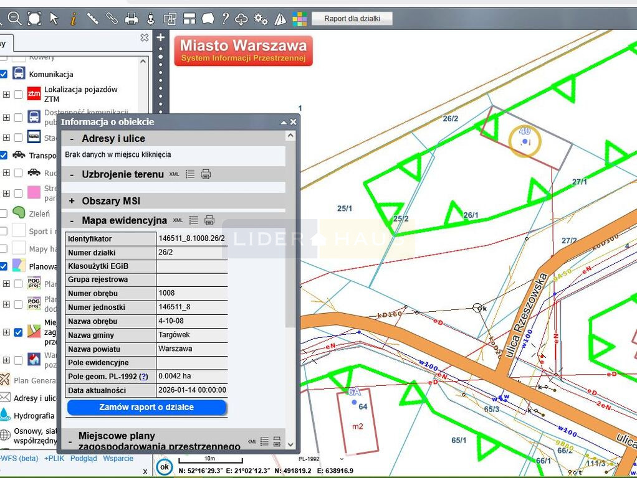The width and height of the screenshot is (637, 478).
Task: Click the vertical zoom level slider dots
Action: (160, 81)
